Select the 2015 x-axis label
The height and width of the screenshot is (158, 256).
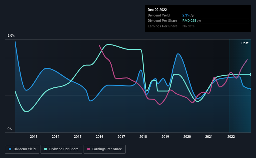tap(78, 137)
